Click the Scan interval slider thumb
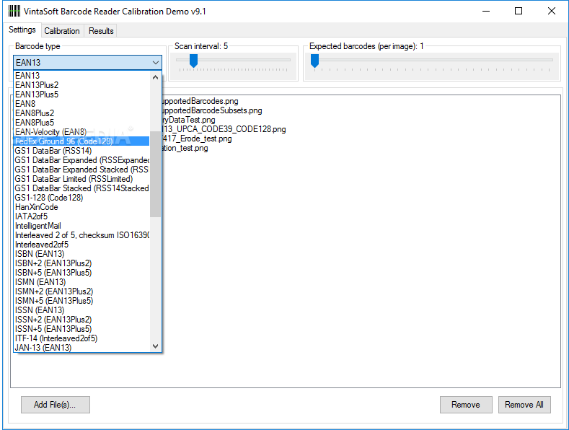569x430 pixels. point(193,61)
